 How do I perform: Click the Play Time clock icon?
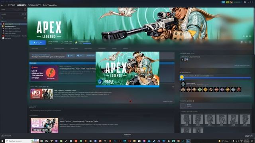click(x=62, y=43)
